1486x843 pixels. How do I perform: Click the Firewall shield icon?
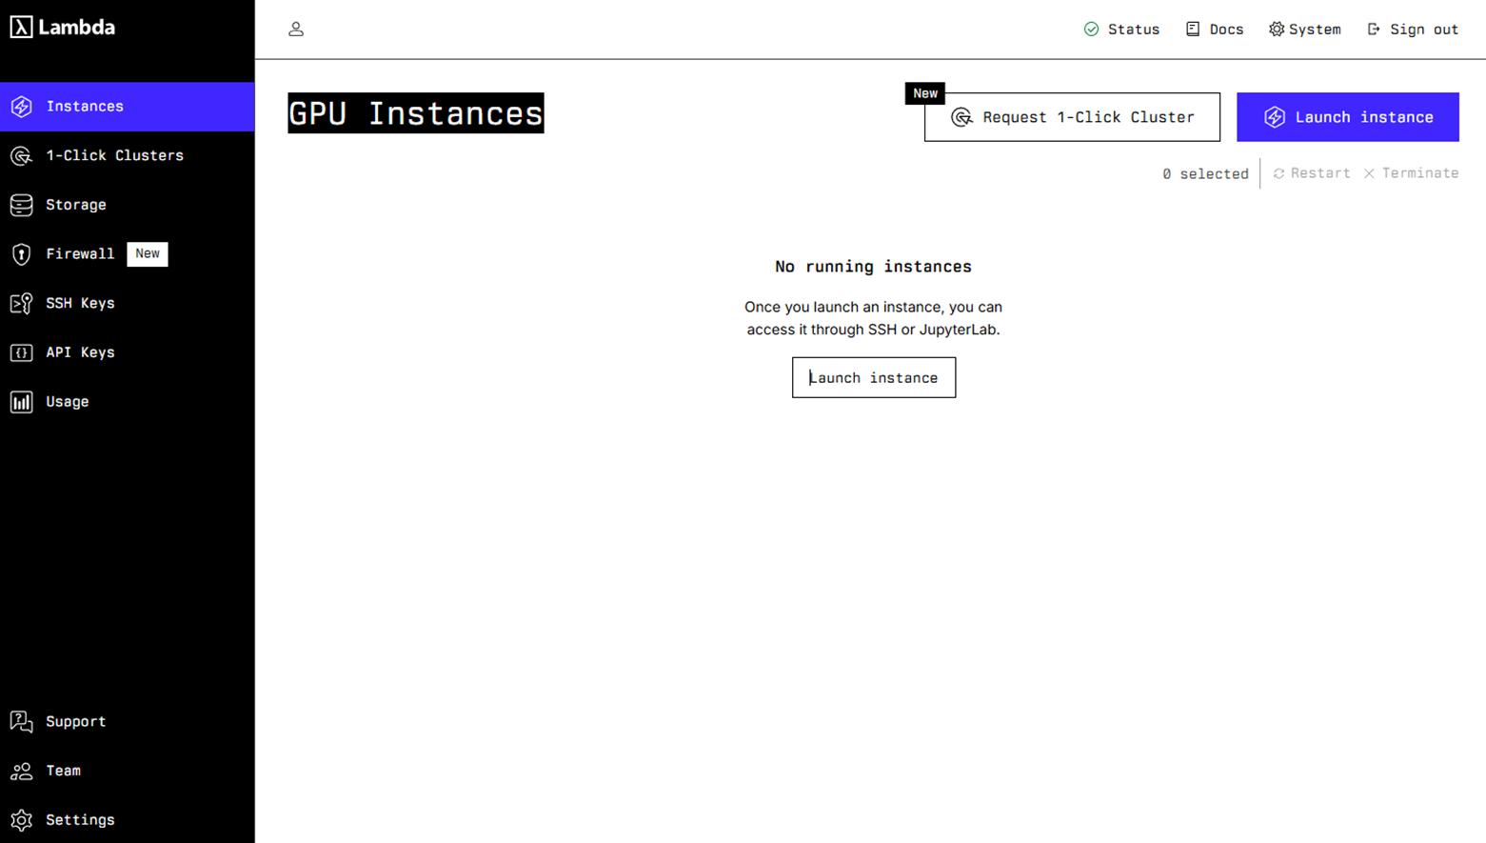point(21,254)
